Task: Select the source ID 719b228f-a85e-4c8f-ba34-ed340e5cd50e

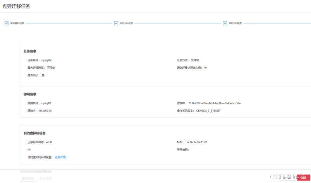Action: (x=215, y=103)
